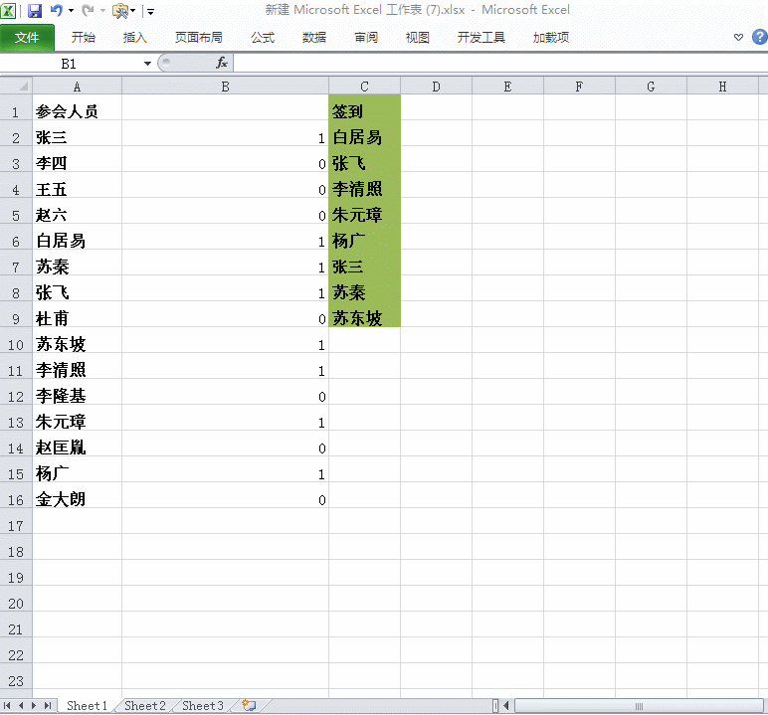Click next sheet navigation arrow
This screenshot has height=715, width=768.
(x=34, y=706)
